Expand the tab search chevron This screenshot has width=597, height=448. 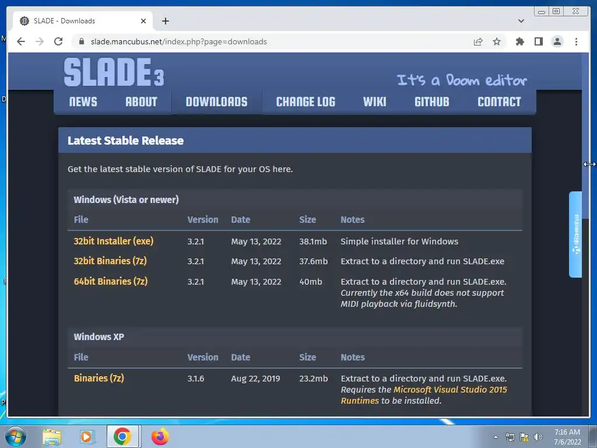521,21
